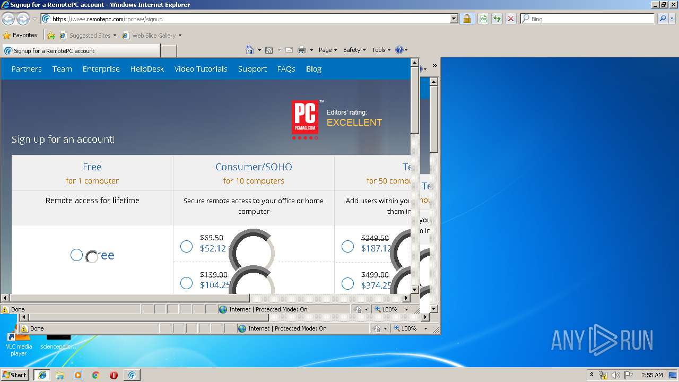
Task: Refresh the page using green arrows icon
Action: click(x=497, y=19)
